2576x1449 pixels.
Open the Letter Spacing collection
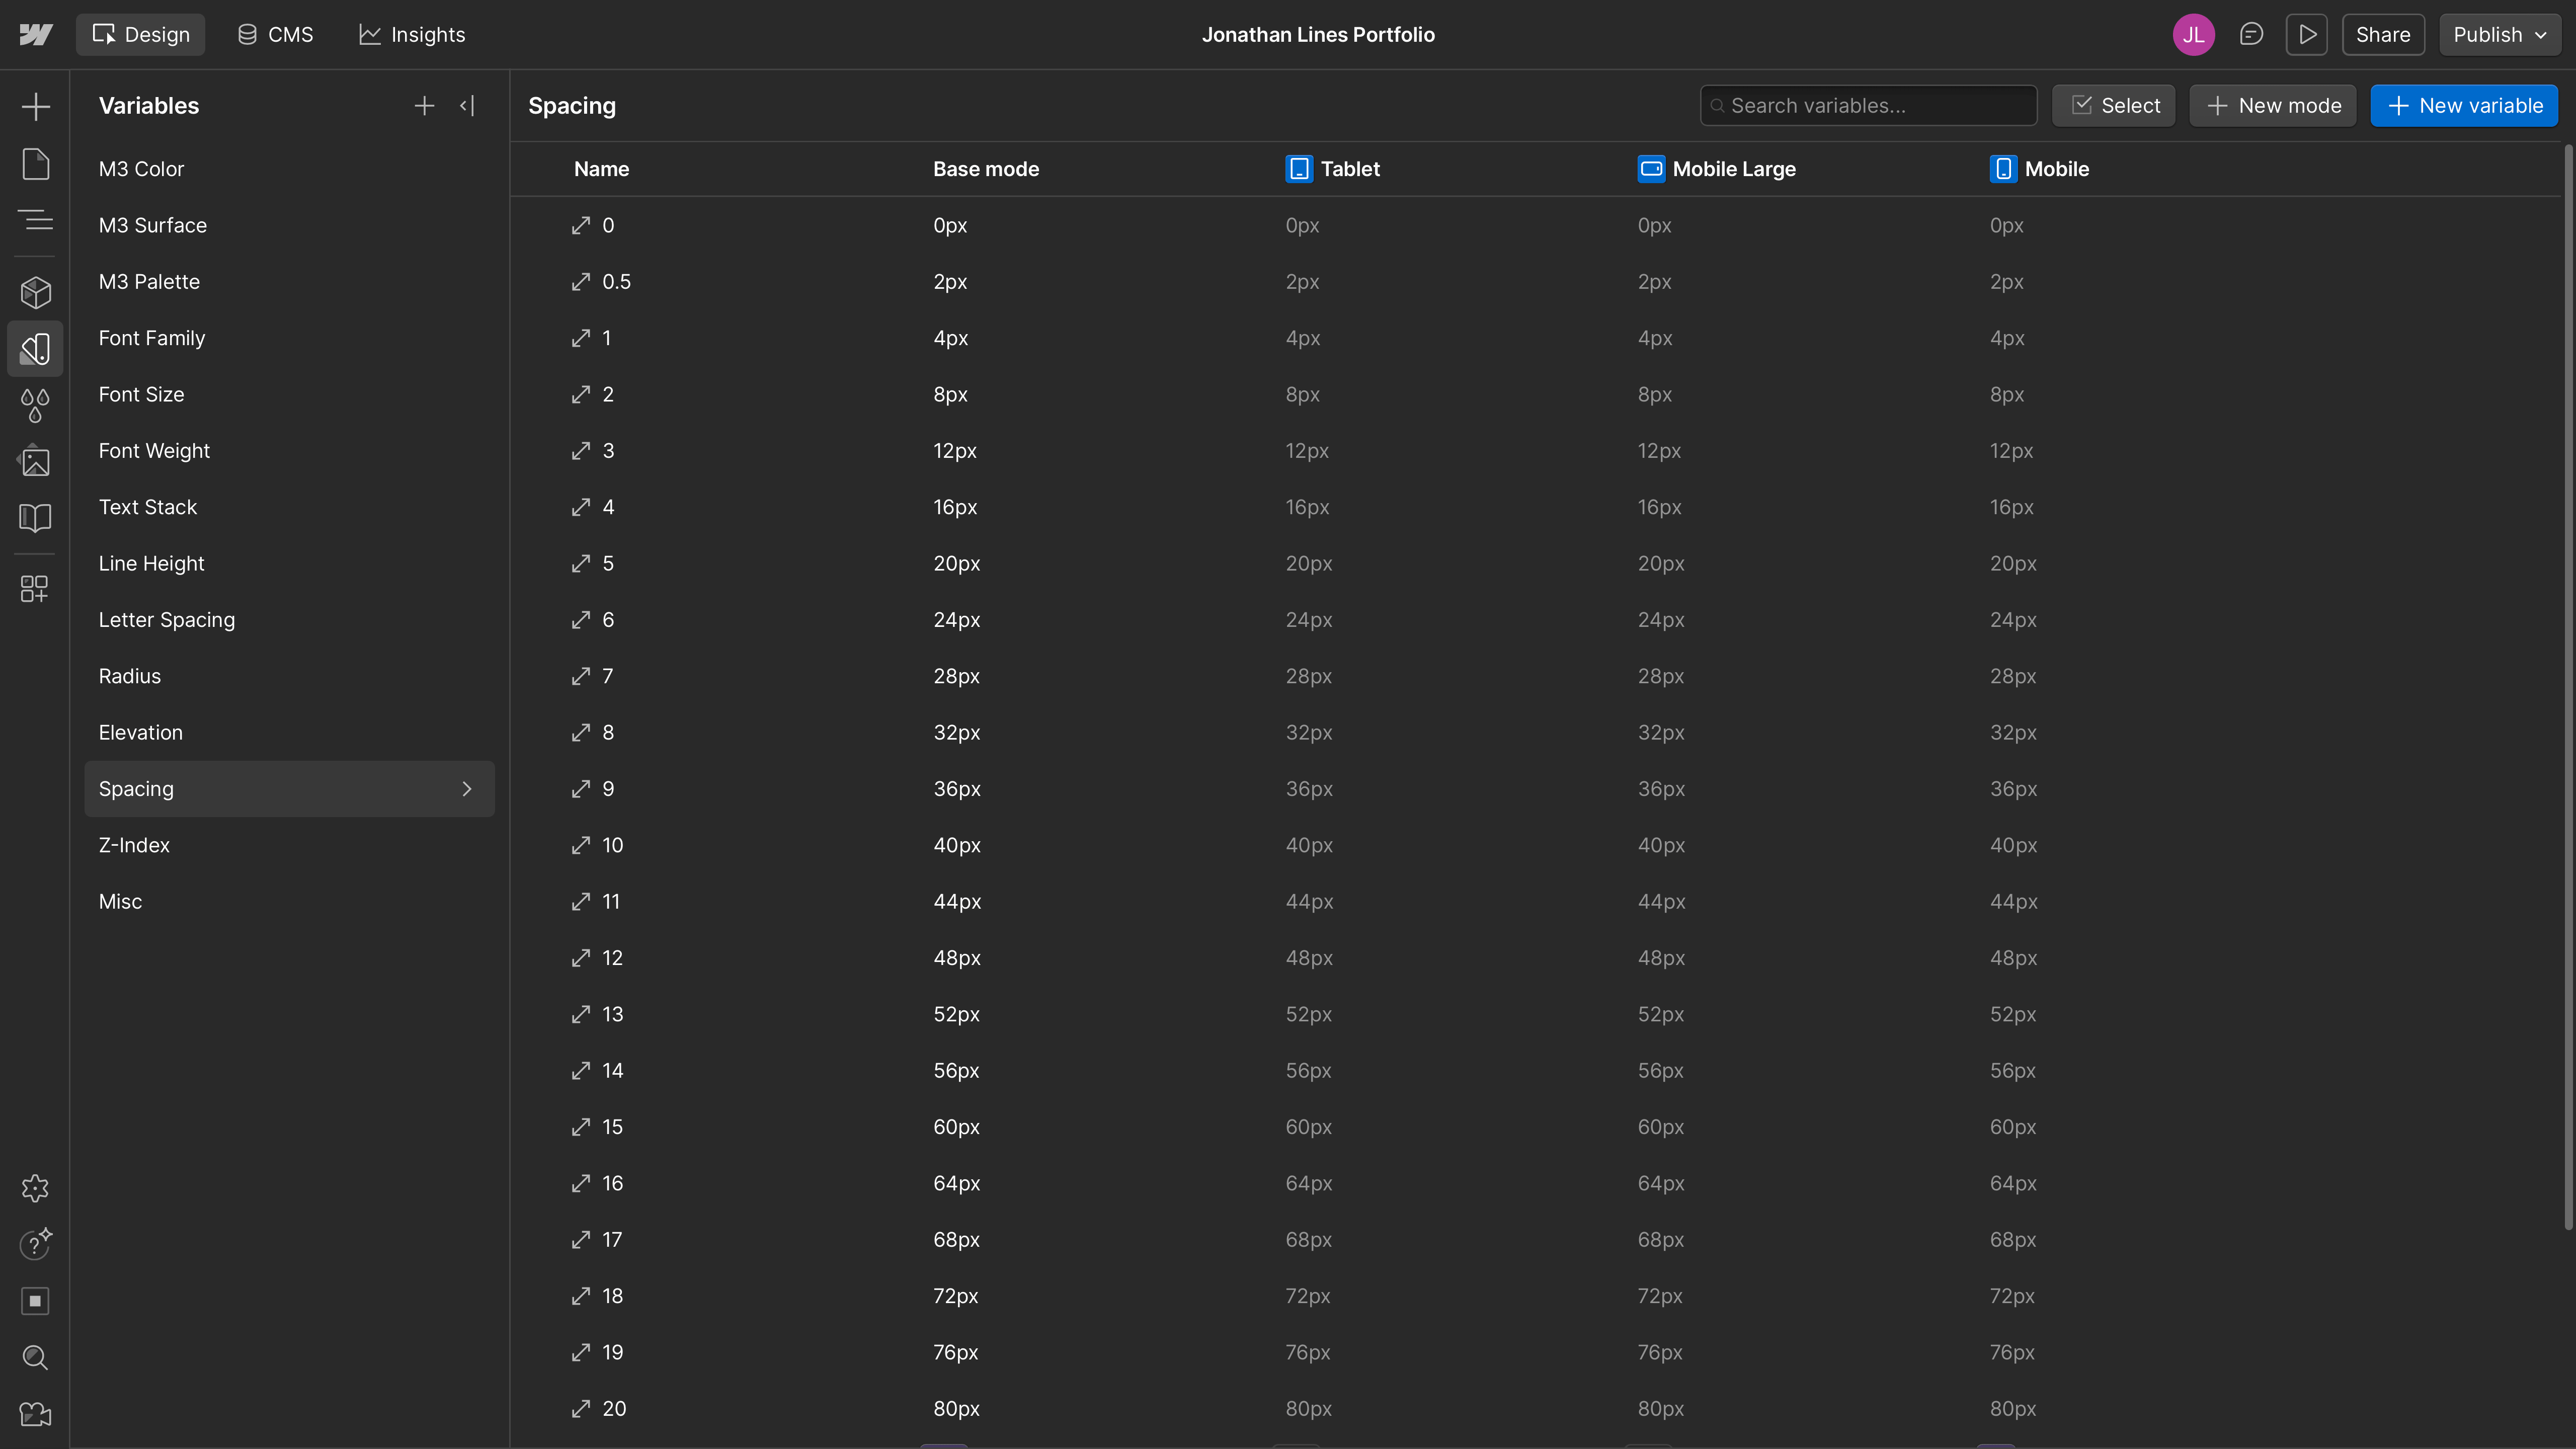[289, 620]
